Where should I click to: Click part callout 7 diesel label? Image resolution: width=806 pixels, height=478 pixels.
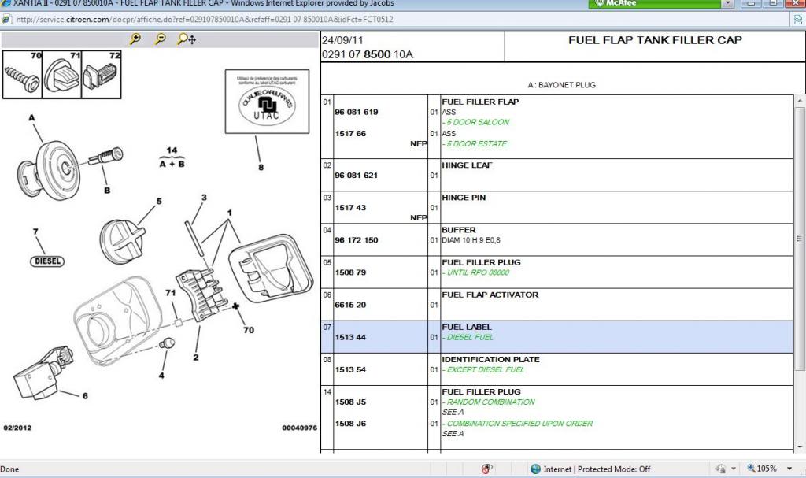[x=35, y=232]
